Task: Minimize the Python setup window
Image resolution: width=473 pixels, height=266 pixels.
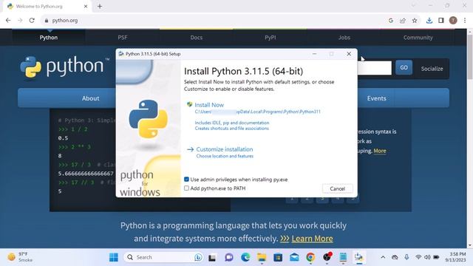Action: coord(314,54)
